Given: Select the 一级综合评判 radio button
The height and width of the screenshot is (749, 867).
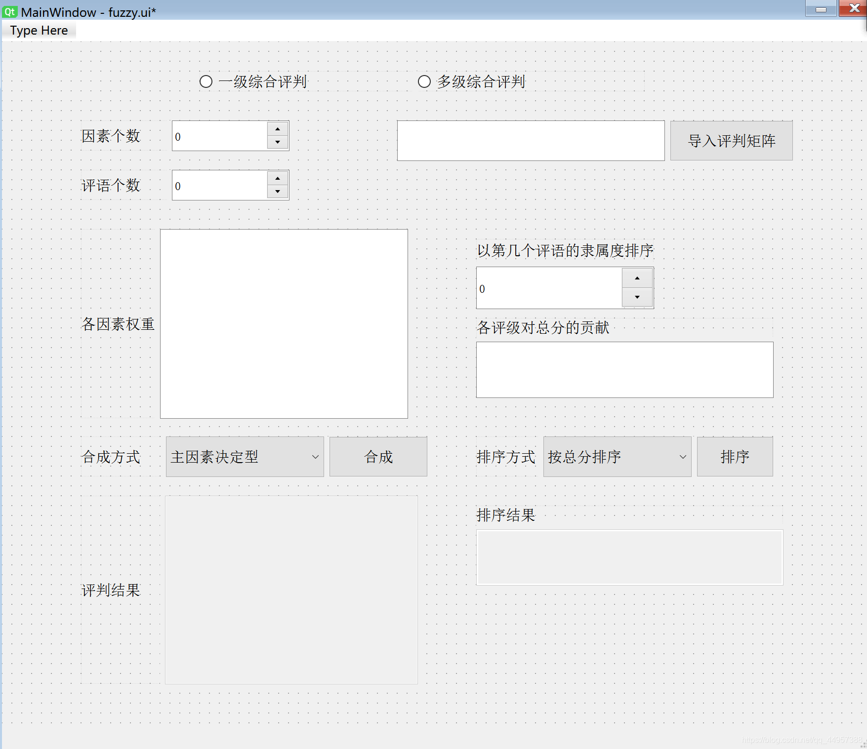Looking at the screenshot, I should point(206,81).
